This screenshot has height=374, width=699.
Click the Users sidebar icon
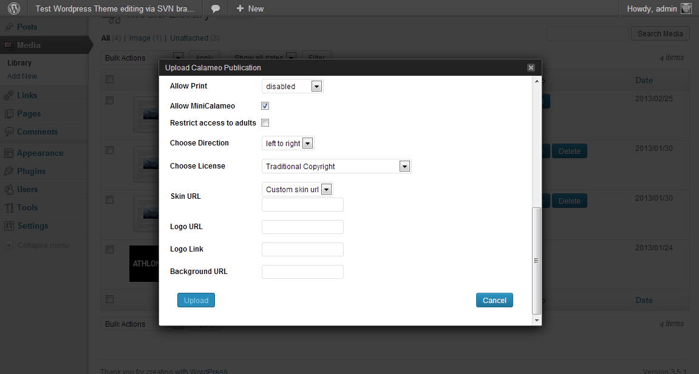click(x=9, y=190)
